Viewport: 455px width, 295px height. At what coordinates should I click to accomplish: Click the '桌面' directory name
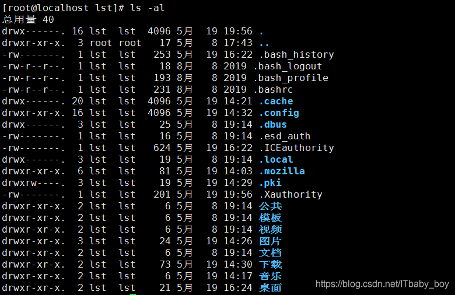(x=270, y=288)
